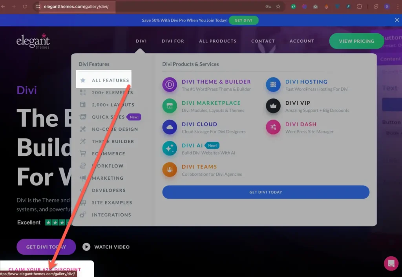
Task: Click the password key icon in address bar
Action: tap(268, 6)
